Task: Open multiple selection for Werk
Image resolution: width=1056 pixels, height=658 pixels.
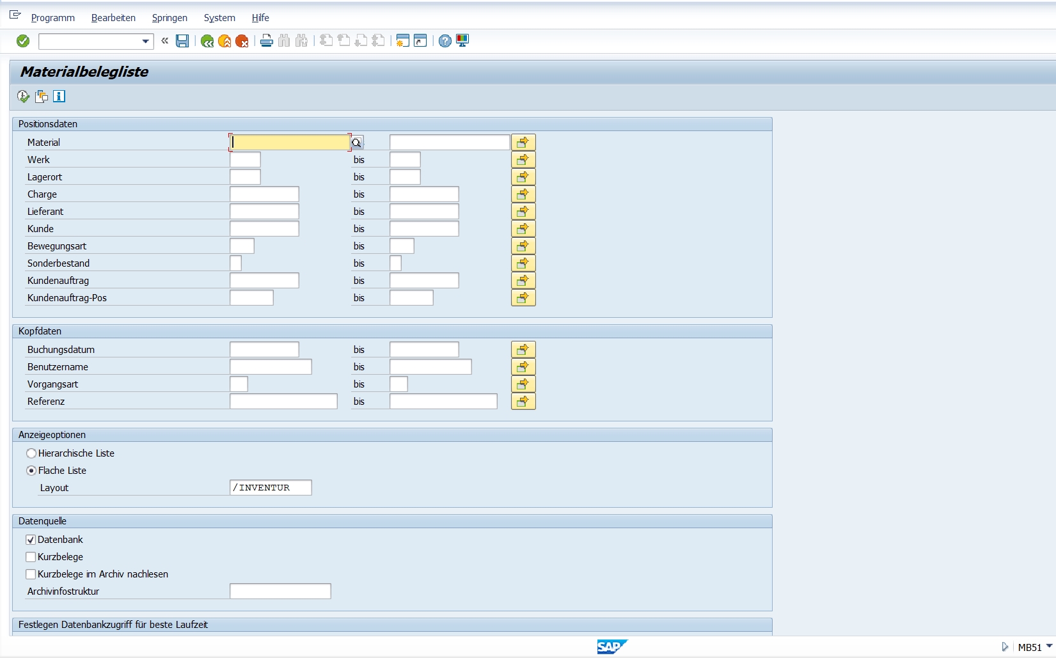Action: point(523,159)
